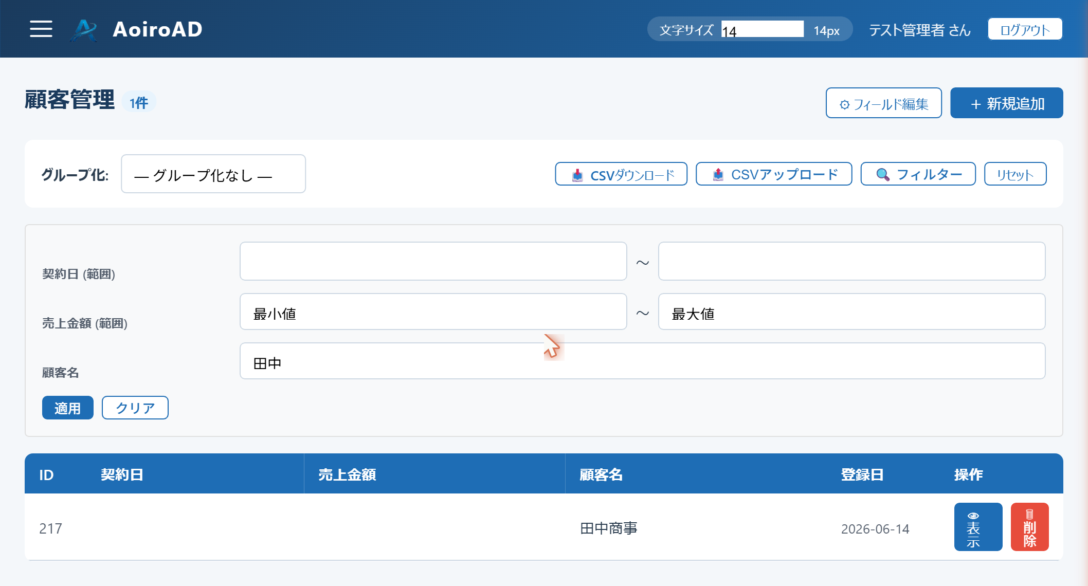Image resolution: width=1088 pixels, height=586 pixels.
Task: Click the 売上金額 最大値 input
Action: pyautogui.click(x=851, y=312)
